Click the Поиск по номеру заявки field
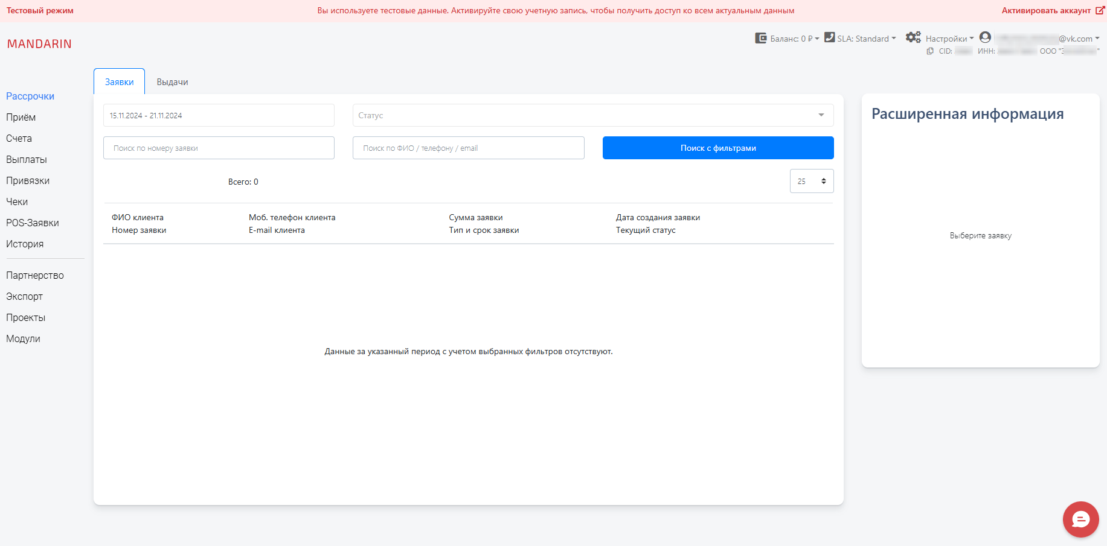1107x546 pixels. tap(219, 147)
